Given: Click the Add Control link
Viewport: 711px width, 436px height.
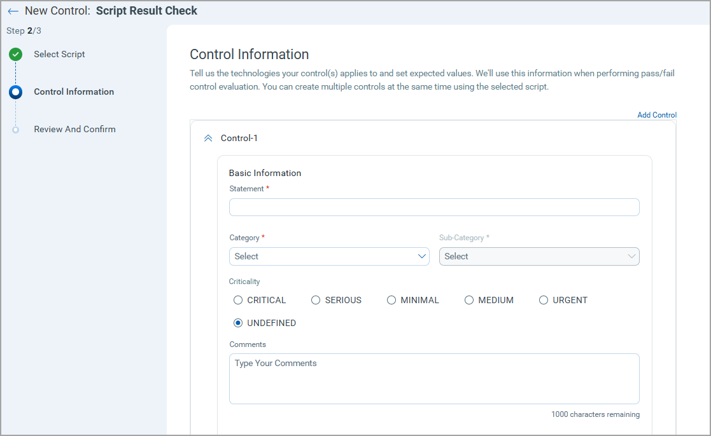Looking at the screenshot, I should pyautogui.click(x=657, y=114).
